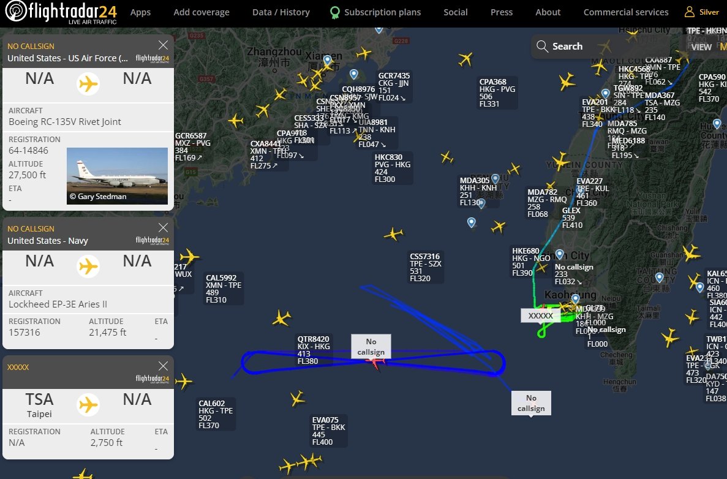Select the yellow aircraft left of CSS7316

click(393, 234)
